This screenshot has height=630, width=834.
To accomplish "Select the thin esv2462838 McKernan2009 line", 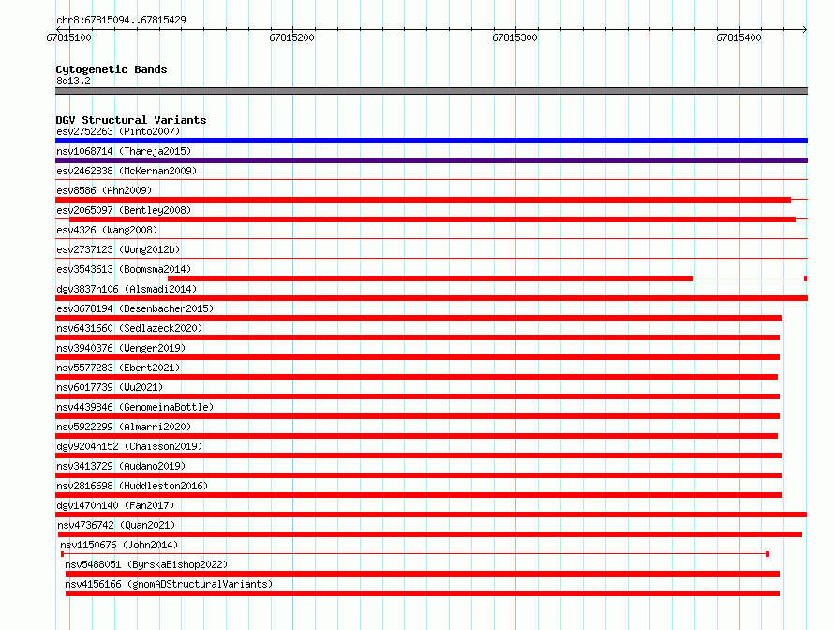I will tap(431, 180).
